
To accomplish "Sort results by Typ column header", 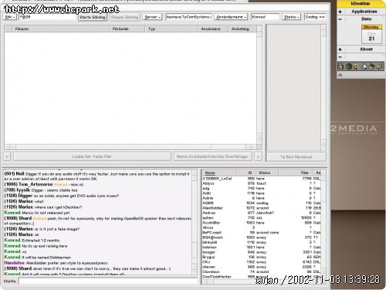I will (171, 29).
